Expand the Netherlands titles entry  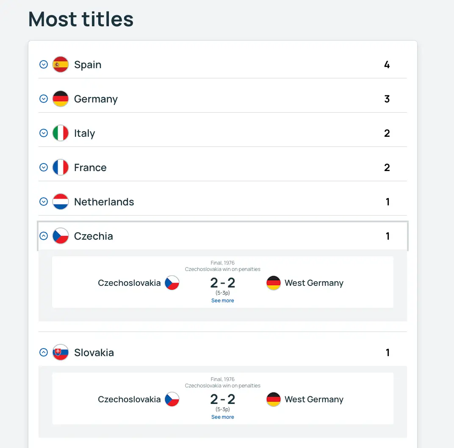tap(43, 202)
